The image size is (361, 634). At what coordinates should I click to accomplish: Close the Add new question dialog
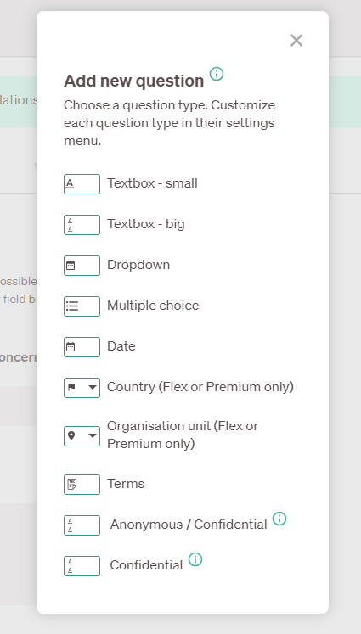296,41
